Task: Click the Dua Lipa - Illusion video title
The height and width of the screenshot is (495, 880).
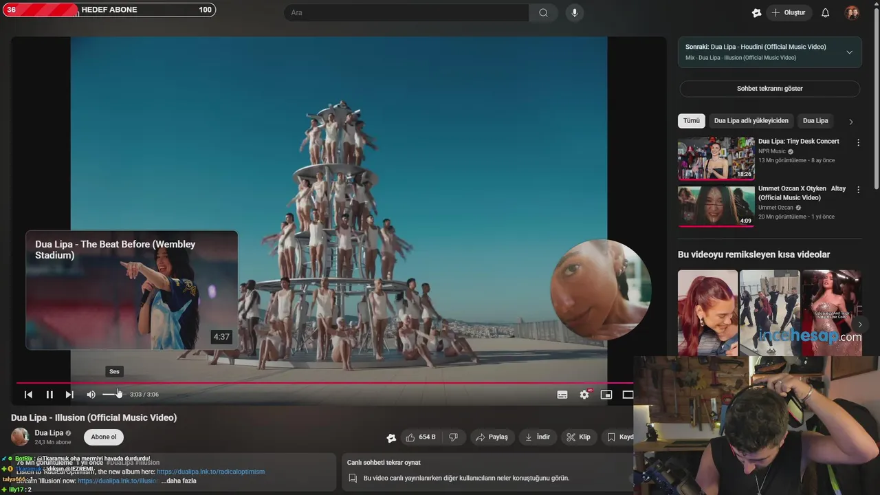Action: point(94,417)
